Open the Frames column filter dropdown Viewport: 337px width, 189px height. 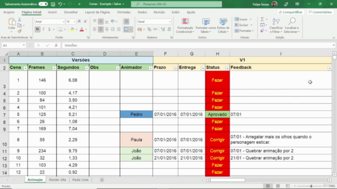(x=54, y=68)
